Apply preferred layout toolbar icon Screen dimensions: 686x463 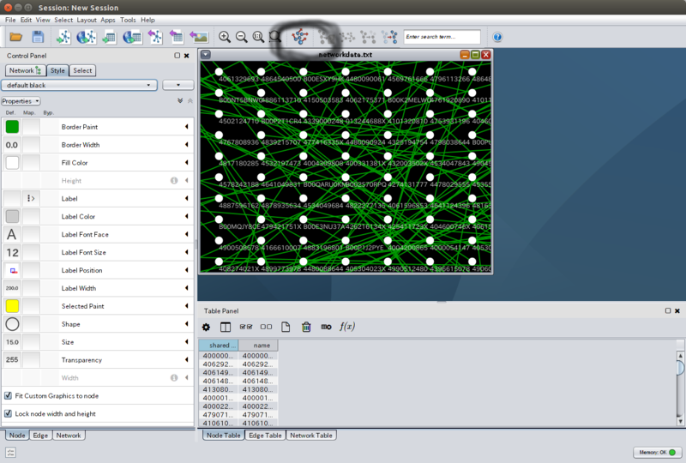pyautogui.click(x=300, y=37)
